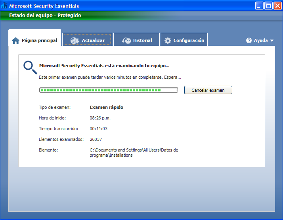Click the elapsed time '00:11:03'
Screen dimensions: 283x220
(99, 129)
